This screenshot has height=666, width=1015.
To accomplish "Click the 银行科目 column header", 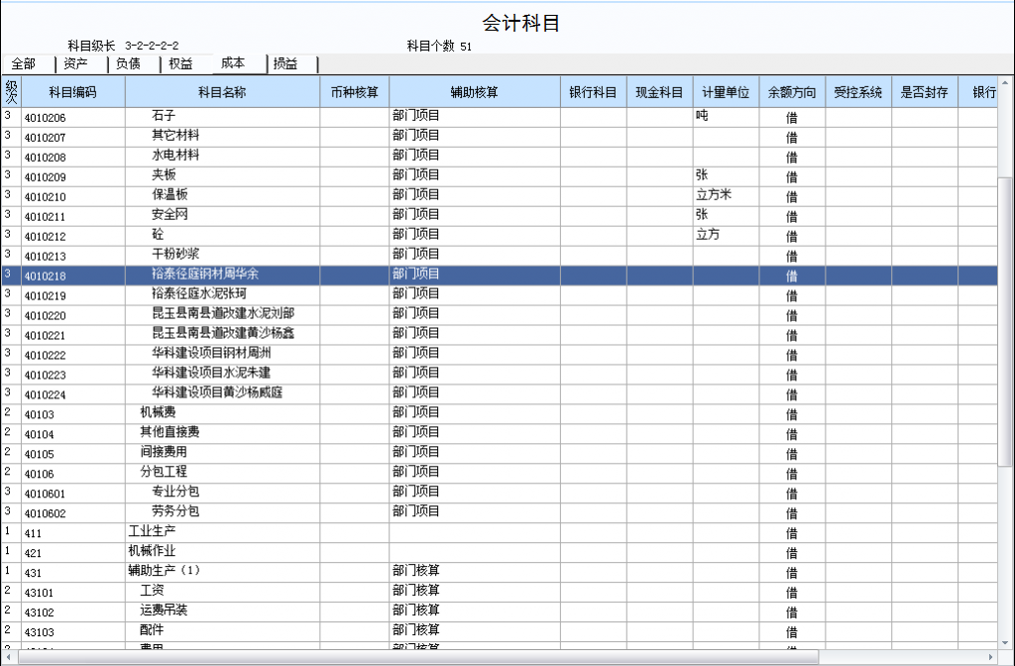I will (x=593, y=92).
